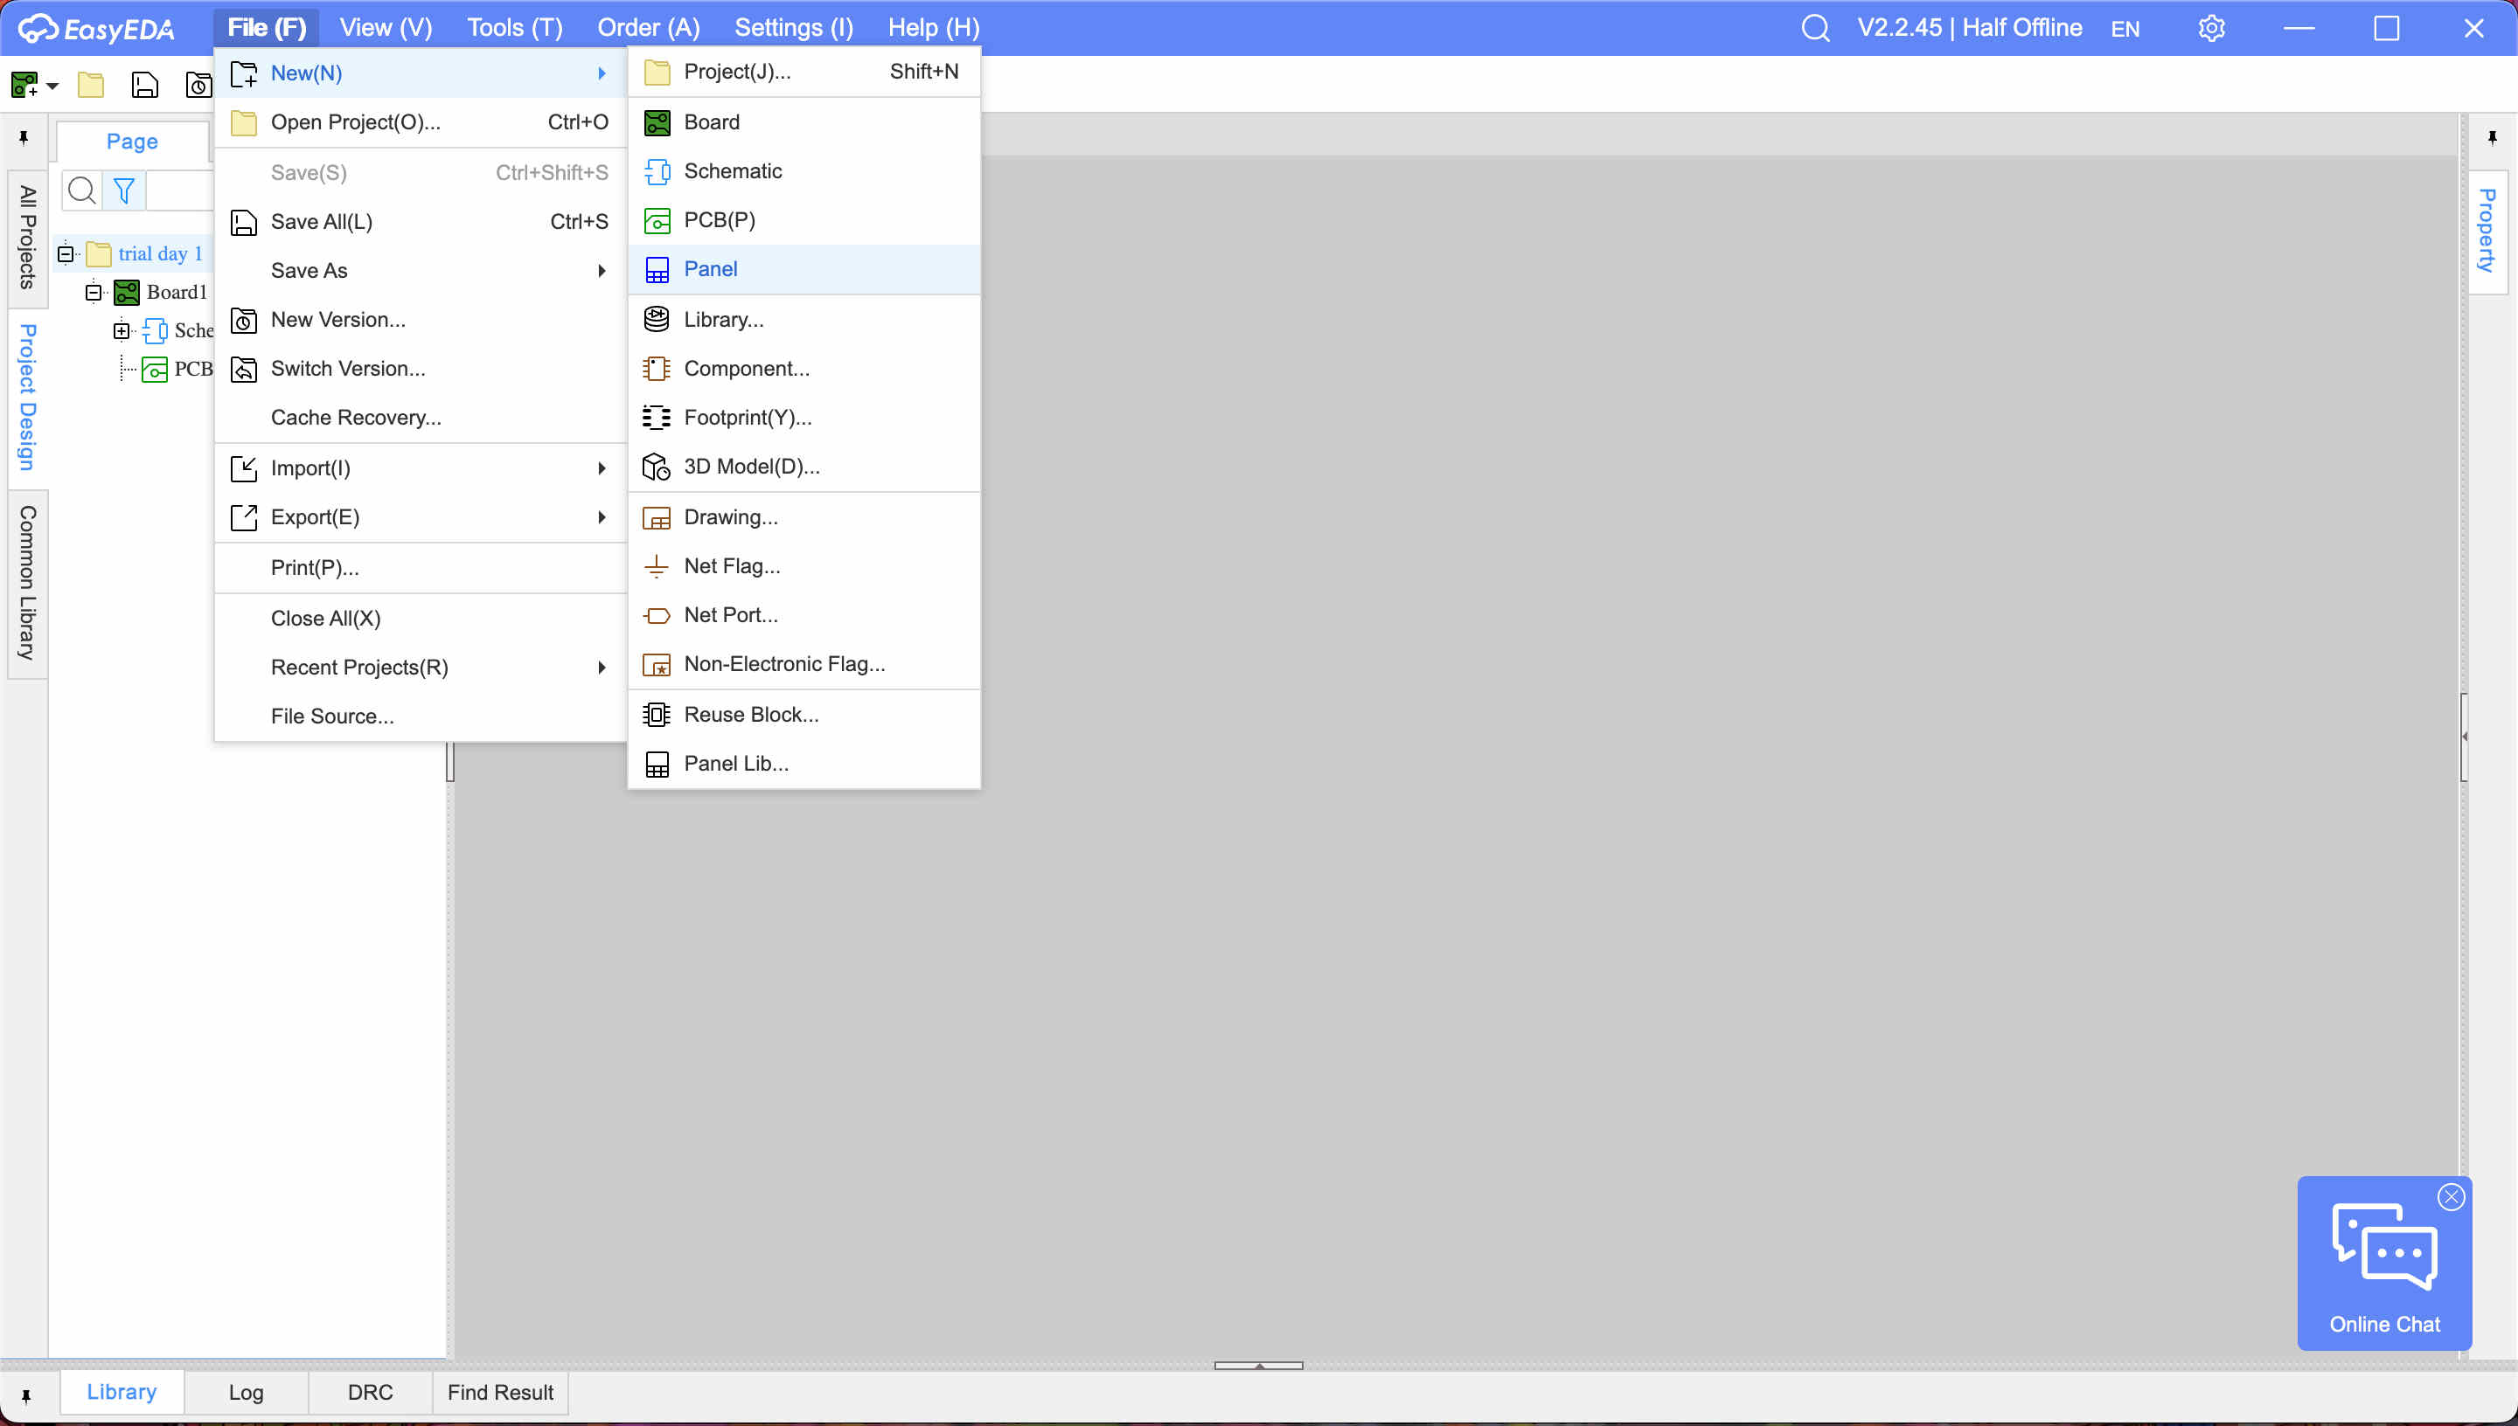
Task: Collapse the trial day 1 project tree
Action: (x=66, y=253)
